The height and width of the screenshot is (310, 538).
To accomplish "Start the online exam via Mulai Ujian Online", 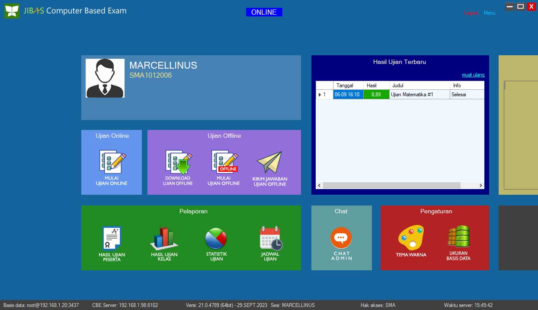I will pyautogui.click(x=112, y=167).
